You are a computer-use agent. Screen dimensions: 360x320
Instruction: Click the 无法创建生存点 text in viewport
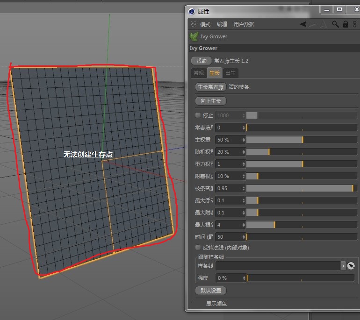tap(88, 154)
